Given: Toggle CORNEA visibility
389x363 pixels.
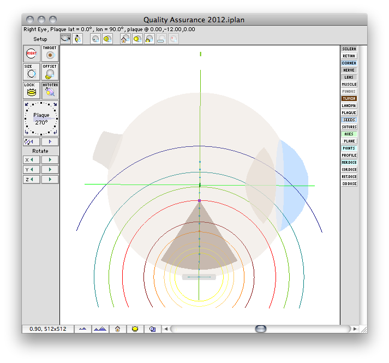Looking at the screenshot, I should [x=349, y=63].
